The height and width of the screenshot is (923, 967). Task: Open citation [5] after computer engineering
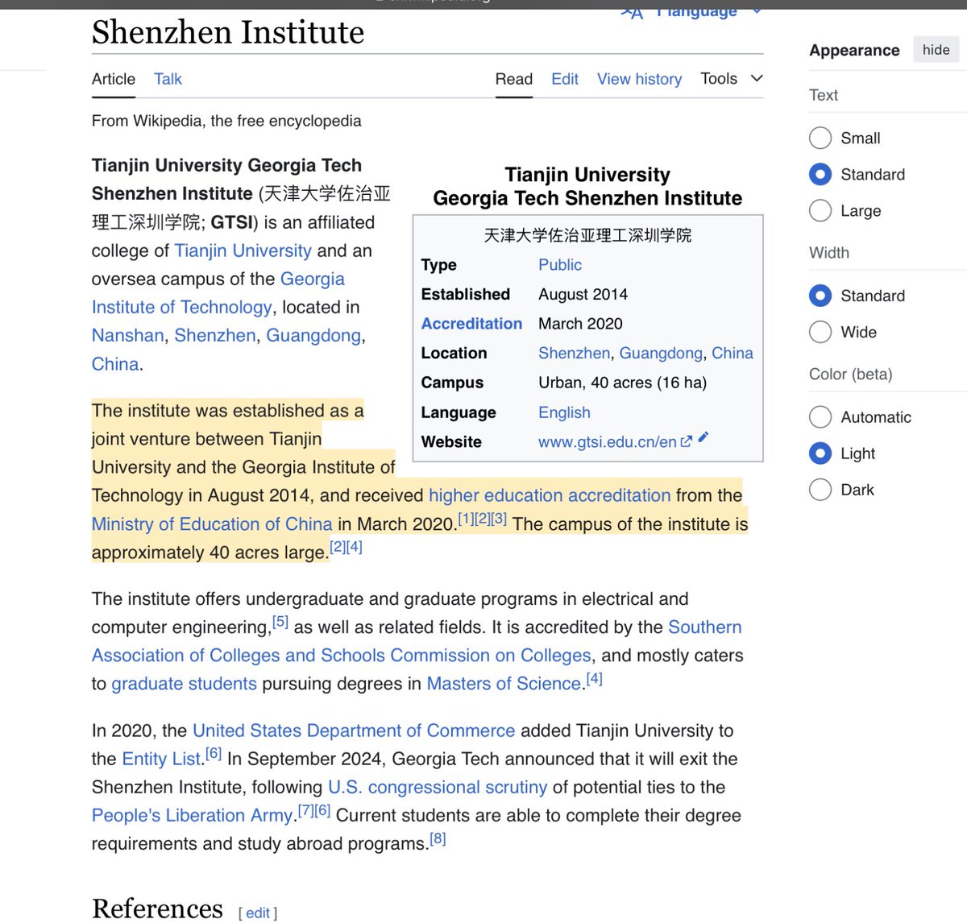click(x=280, y=622)
